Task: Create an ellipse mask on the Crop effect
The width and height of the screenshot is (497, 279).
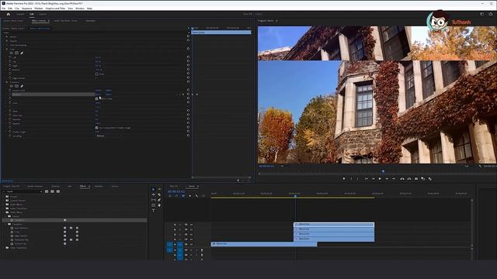Action: tap(11, 53)
